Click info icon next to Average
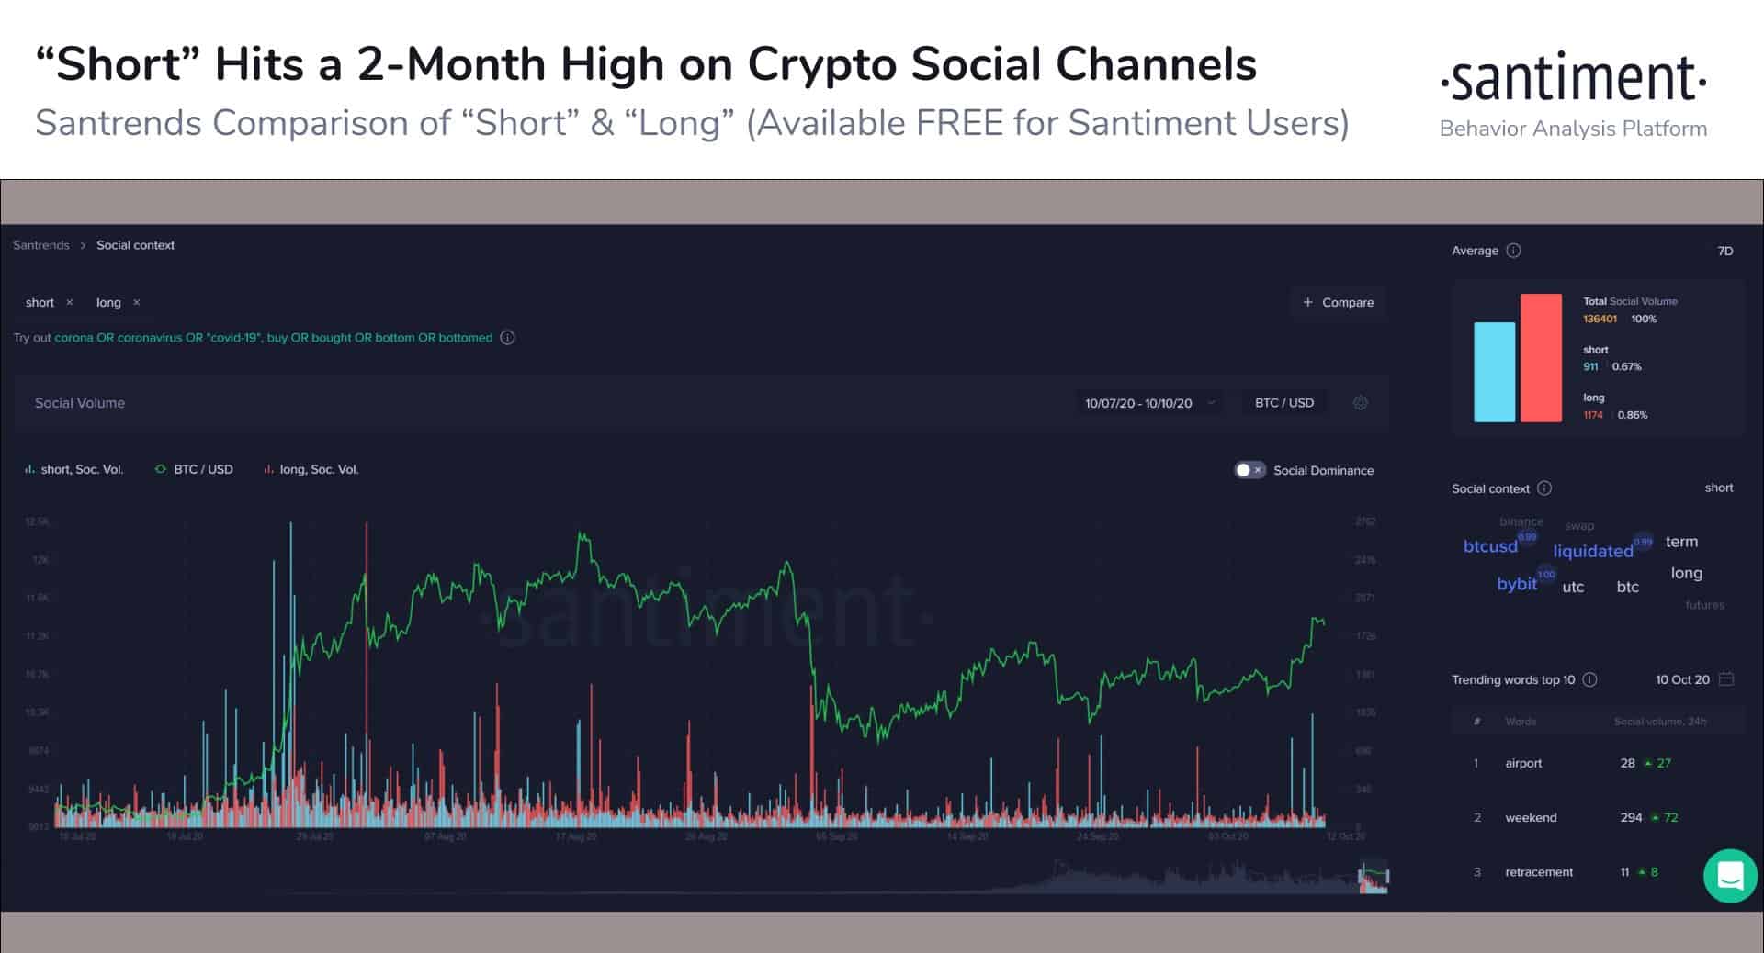This screenshot has width=1764, height=953. [x=1513, y=251]
